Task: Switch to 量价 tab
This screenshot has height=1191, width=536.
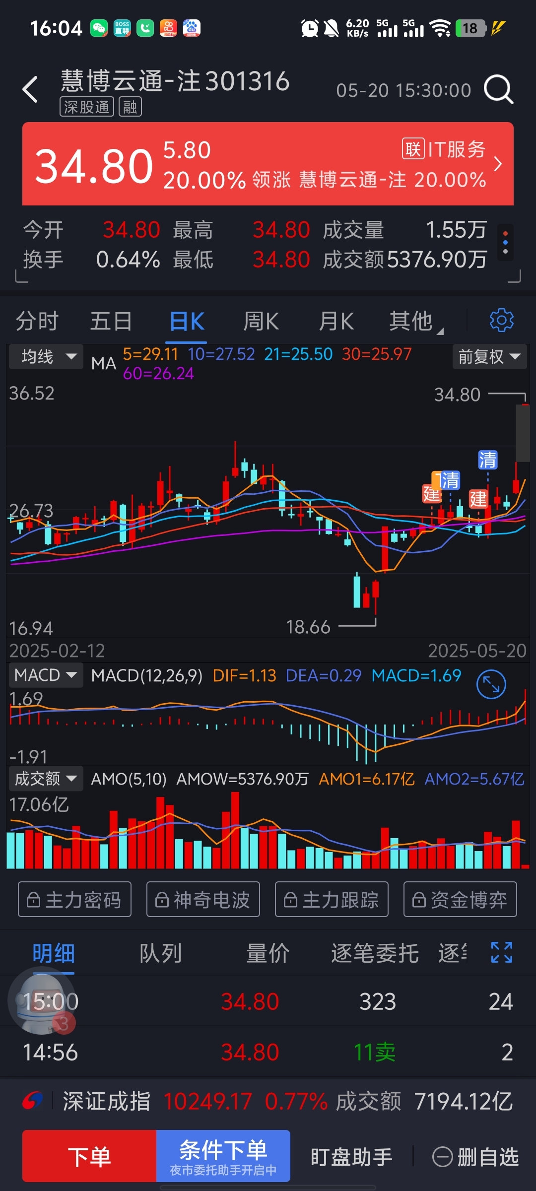Action: pyautogui.click(x=268, y=953)
